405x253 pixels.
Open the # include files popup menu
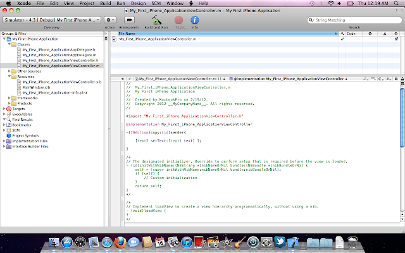coord(389,78)
